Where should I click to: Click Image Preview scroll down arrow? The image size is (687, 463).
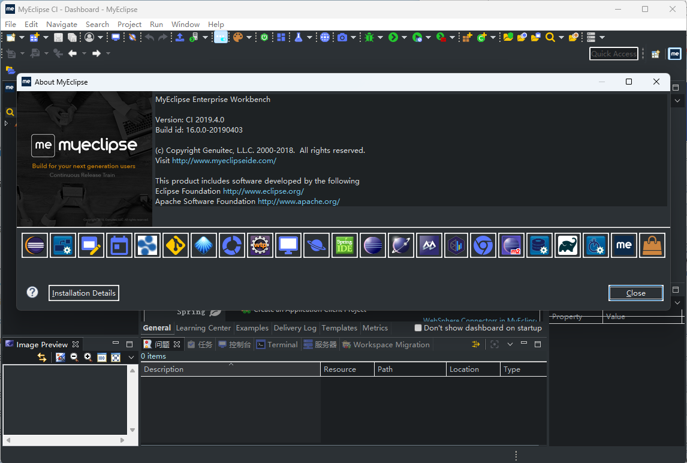(132, 430)
